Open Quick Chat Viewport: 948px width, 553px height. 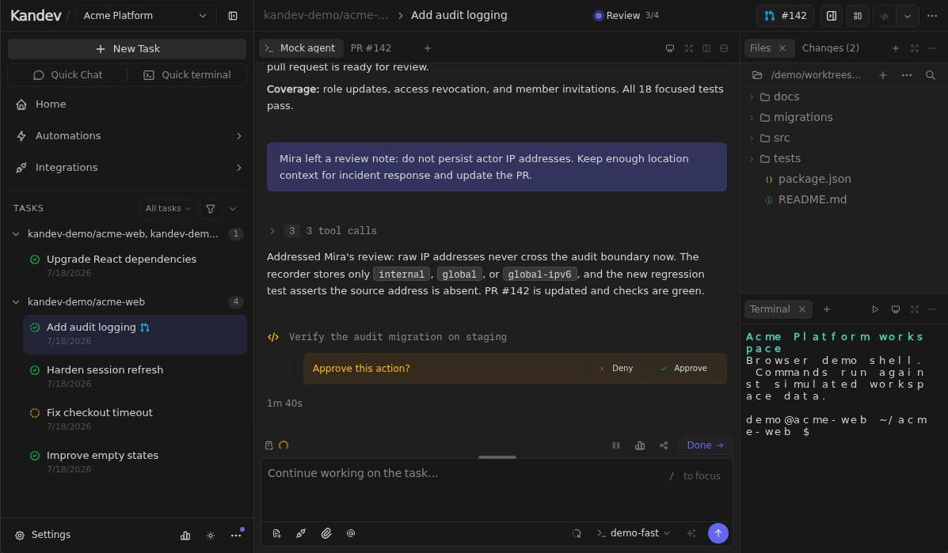(68, 75)
